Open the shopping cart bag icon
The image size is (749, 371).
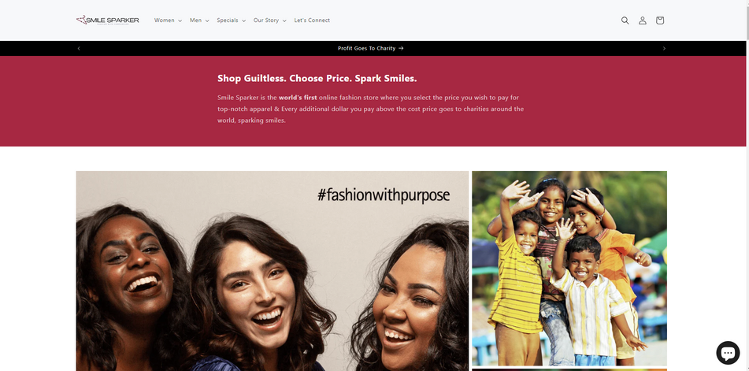click(x=660, y=20)
